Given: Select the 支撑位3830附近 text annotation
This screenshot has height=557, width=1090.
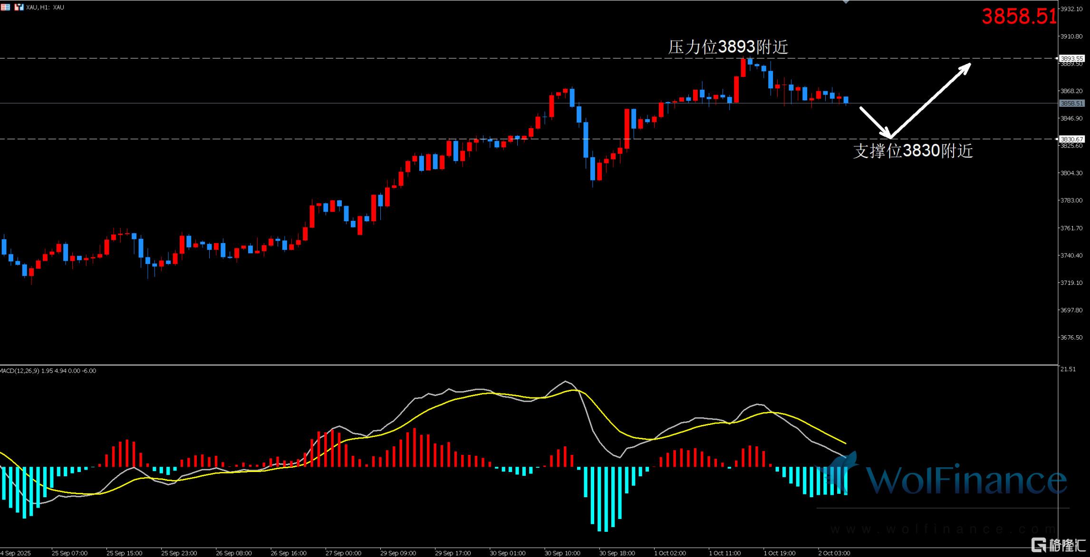Looking at the screenshot, I should [x=913, y=151].
